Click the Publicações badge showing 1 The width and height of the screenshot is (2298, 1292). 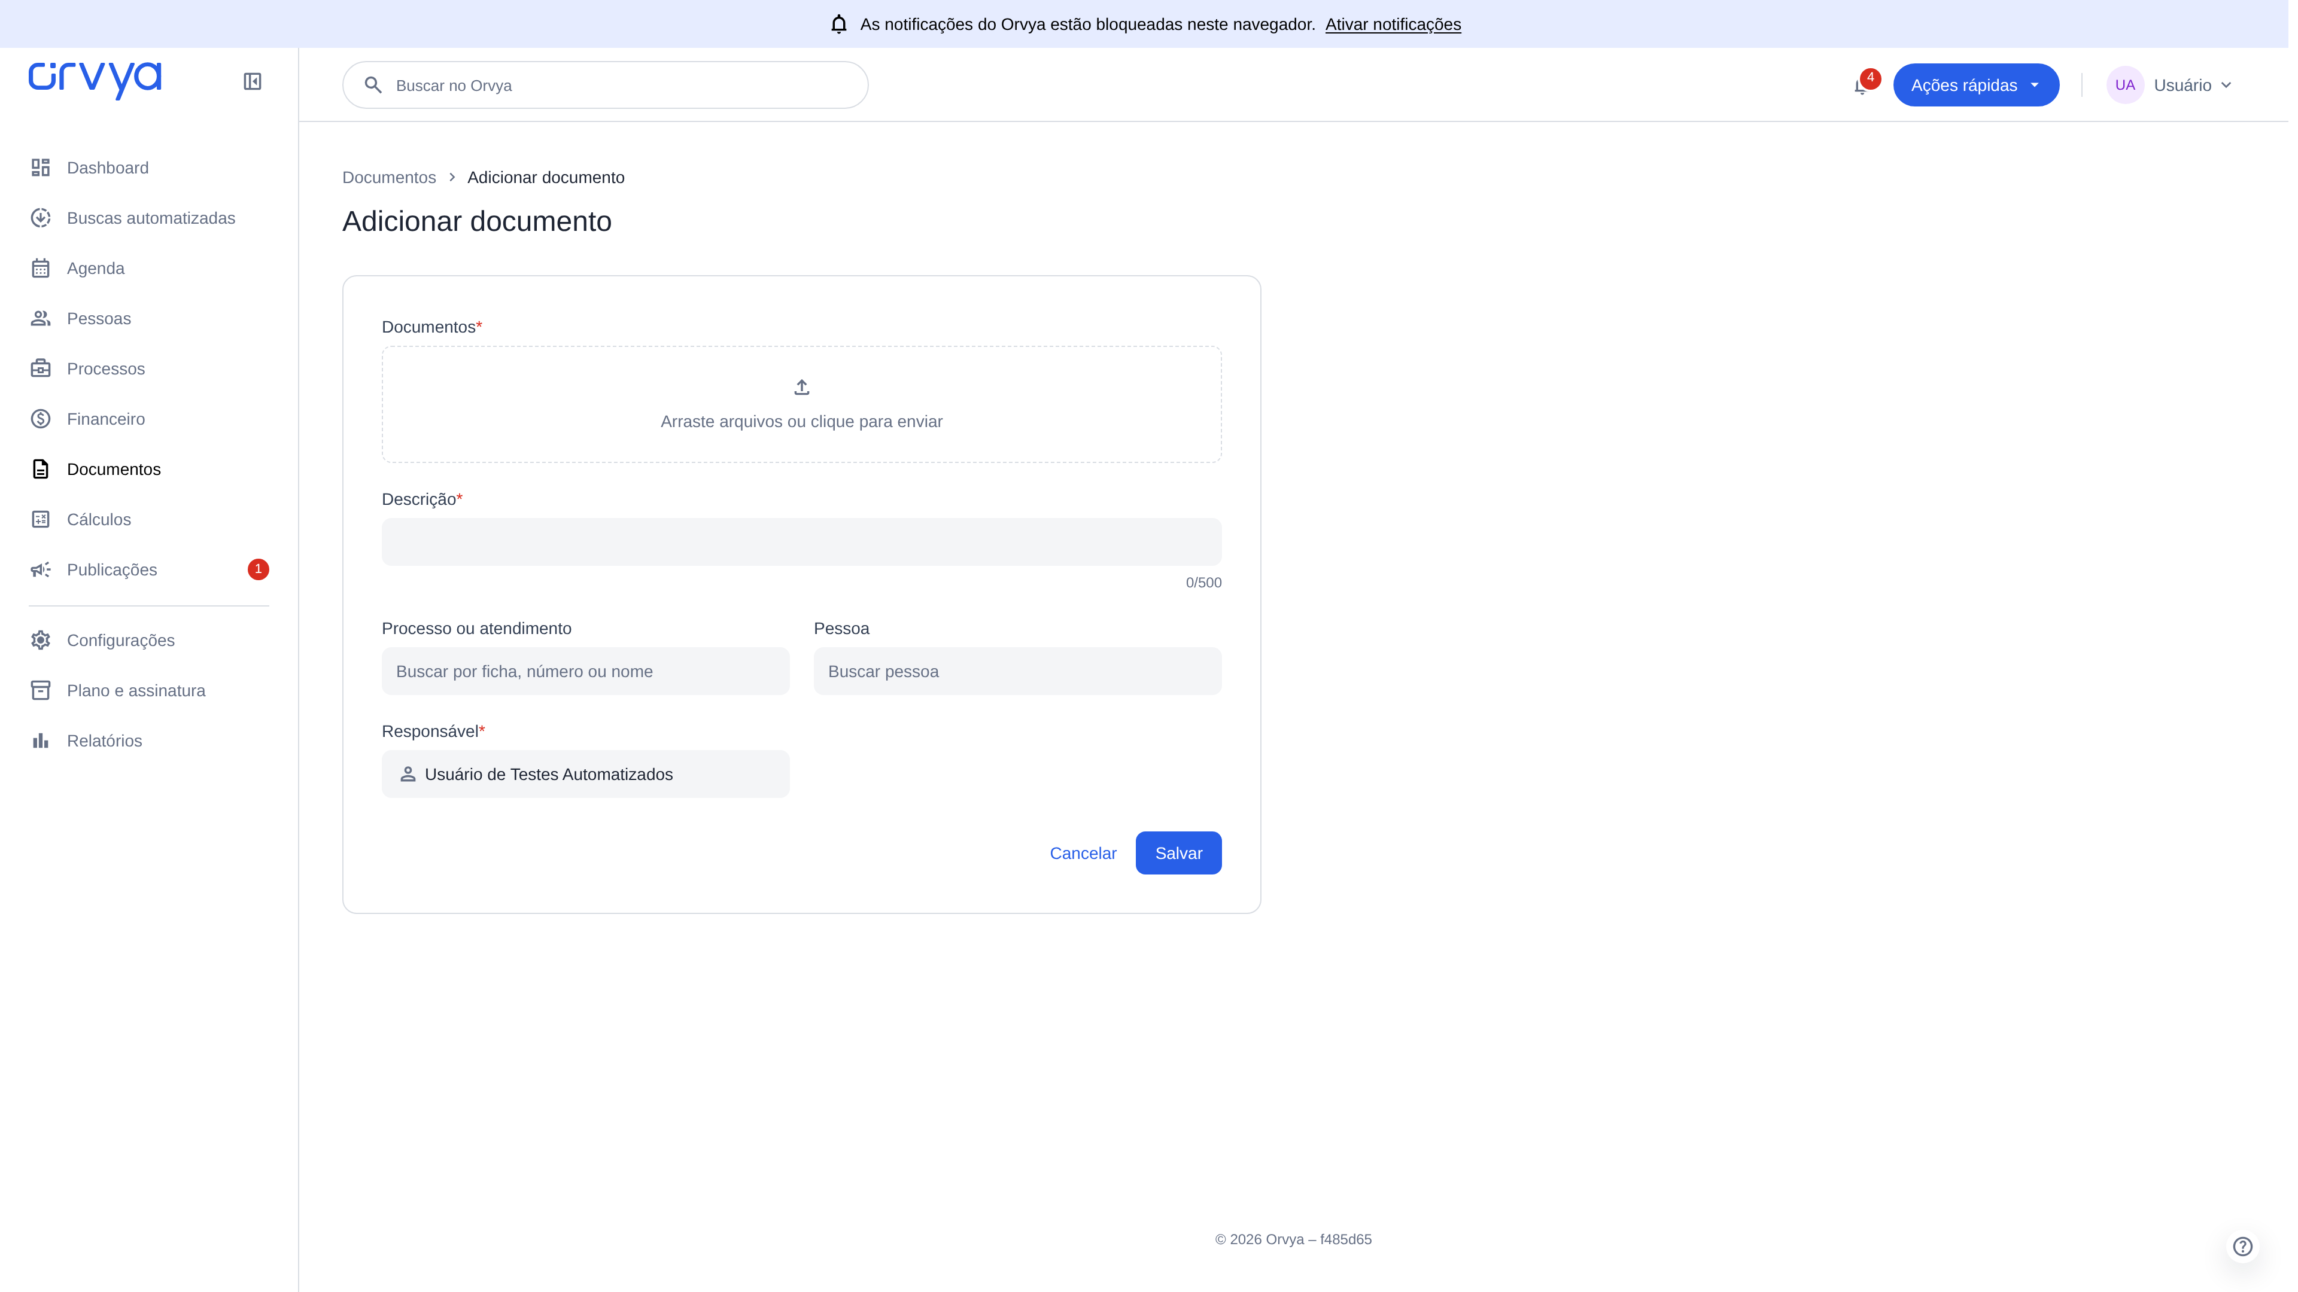click(258, 569)
